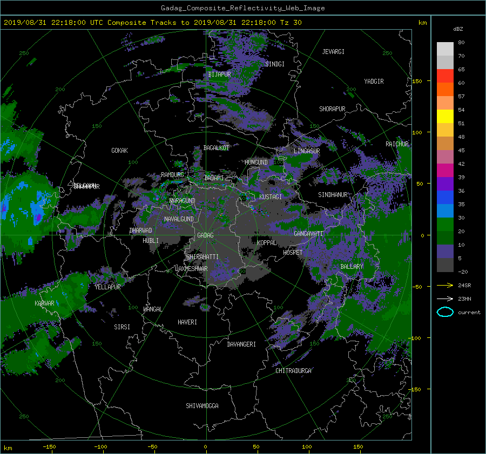Click the BADAMI label
The height and width of the screenshot is (454, 486).
pos(214,178)
